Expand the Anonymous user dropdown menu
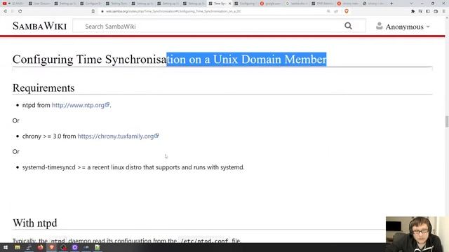This screenshot has width=449, height=252. [428, 27]
